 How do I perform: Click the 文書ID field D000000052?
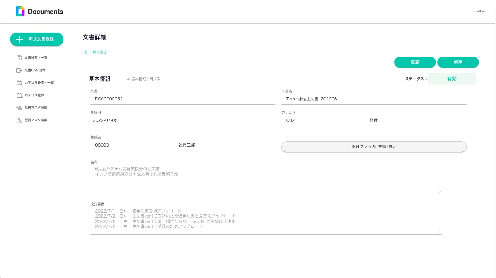[x=183, y=99]
